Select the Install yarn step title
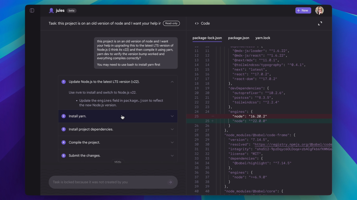The height and width of the screenshot is (200, 357). click(x=78, y=116)
